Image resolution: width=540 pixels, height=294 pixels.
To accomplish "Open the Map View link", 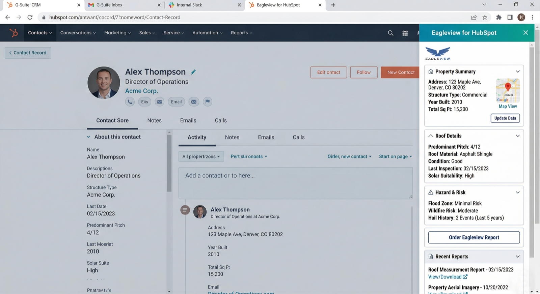I will (x=508, y=106).
